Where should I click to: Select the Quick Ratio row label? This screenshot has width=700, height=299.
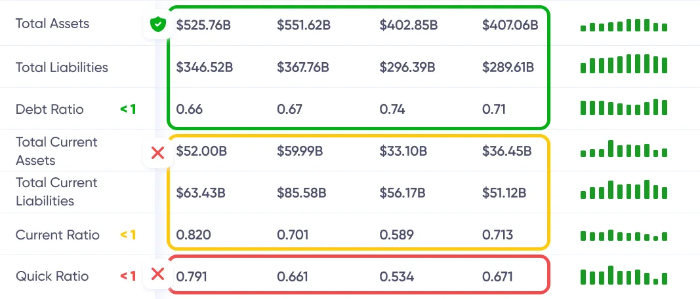(x=52, y=276)
